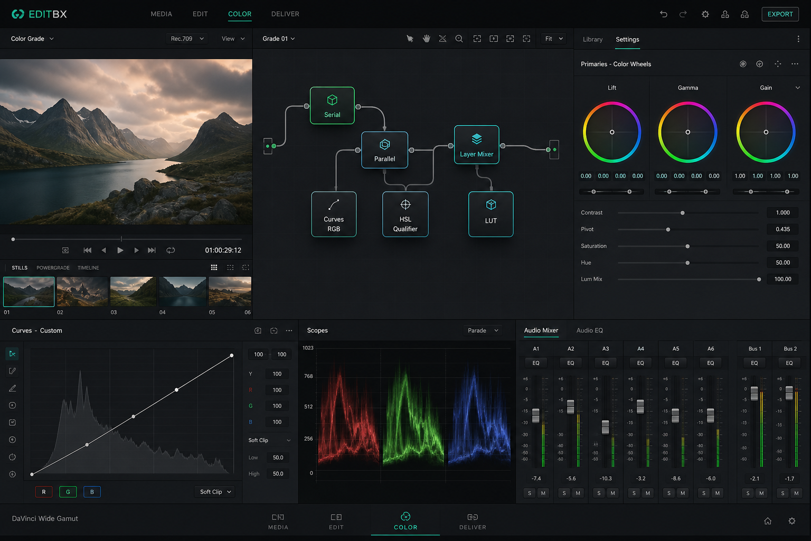Click the Lift color wheel center
The height and width of the screenshot is (541, 811).
pos(612,132)
